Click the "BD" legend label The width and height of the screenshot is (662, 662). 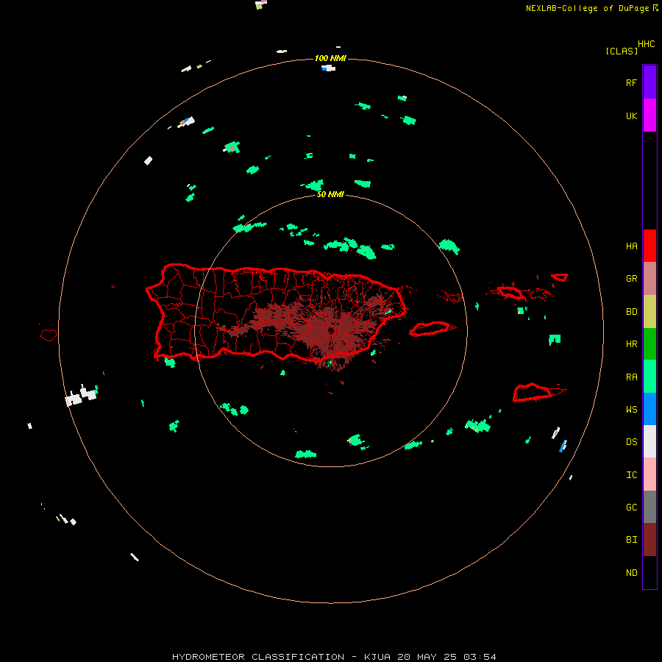[631, 312]
